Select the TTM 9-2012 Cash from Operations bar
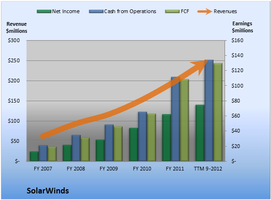Viewport: 271px width, 200px height. [209, 111]
